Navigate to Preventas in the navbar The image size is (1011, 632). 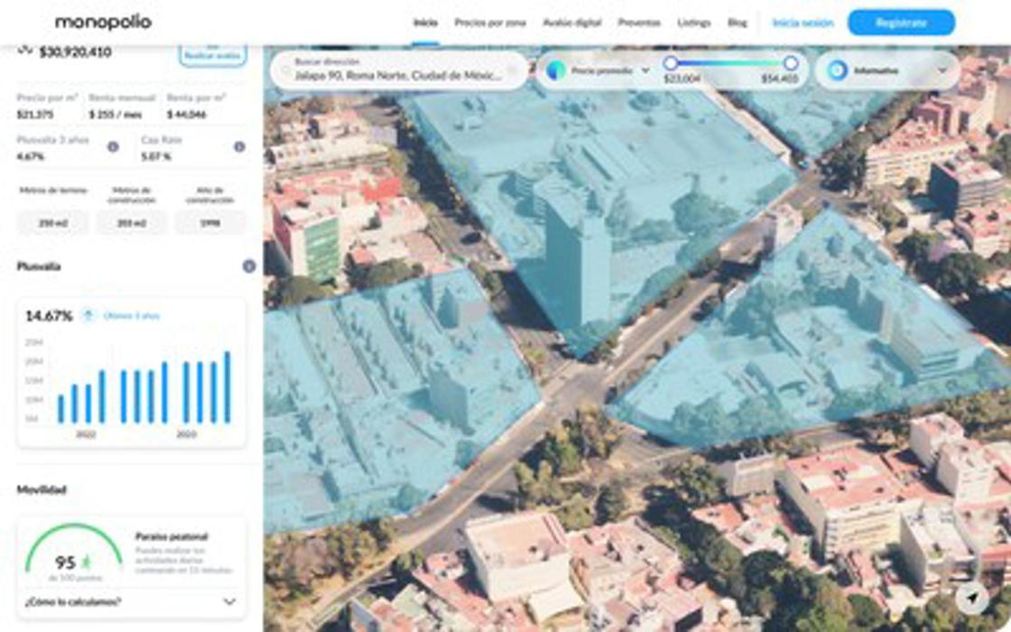[639, 23]
